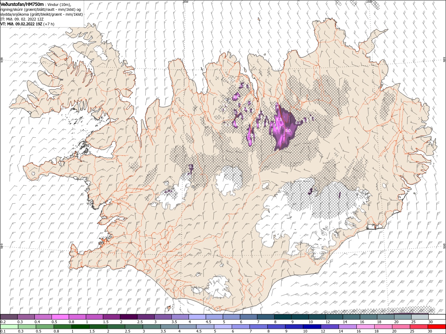This screenshot has width=446, height=334.
Task: Pick upper scale swatch between 18 and 20
Action: [x=385, y=317]
